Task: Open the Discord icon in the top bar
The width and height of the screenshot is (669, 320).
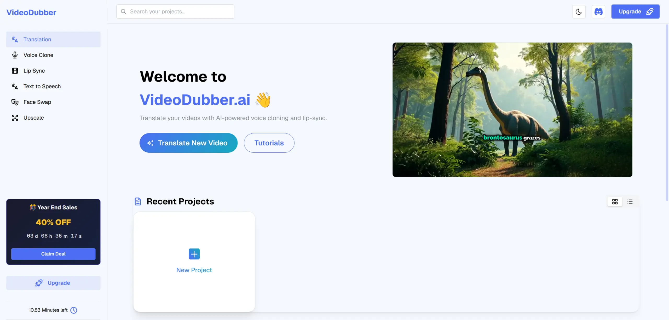Action: pos(598,11)
